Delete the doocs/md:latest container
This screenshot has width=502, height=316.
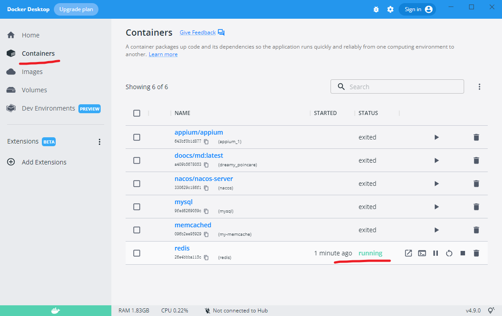pos(476,160)
